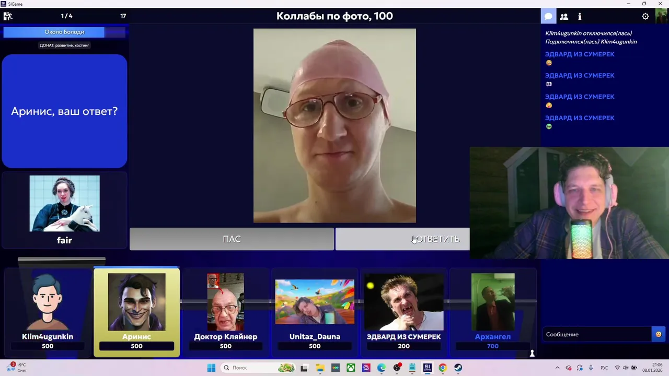669x376 pixels.
Task: Select the Архангел player card
Action: (493, 312)
